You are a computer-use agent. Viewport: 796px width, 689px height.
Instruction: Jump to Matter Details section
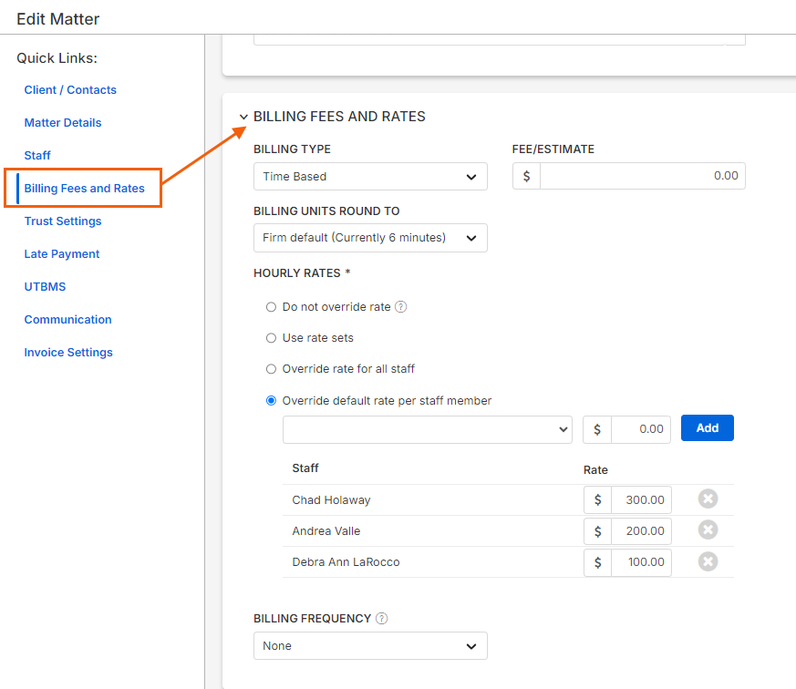point(63,123)
